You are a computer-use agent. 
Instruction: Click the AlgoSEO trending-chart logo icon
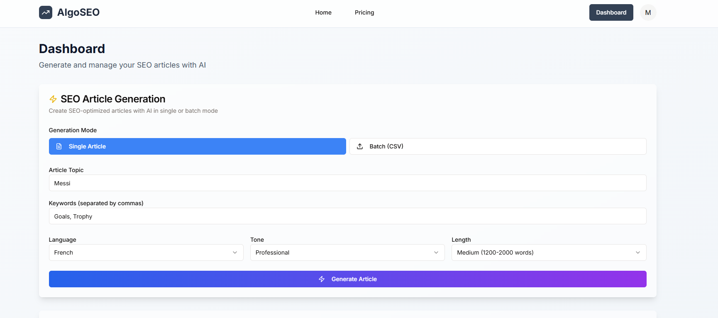pos(46,12)
